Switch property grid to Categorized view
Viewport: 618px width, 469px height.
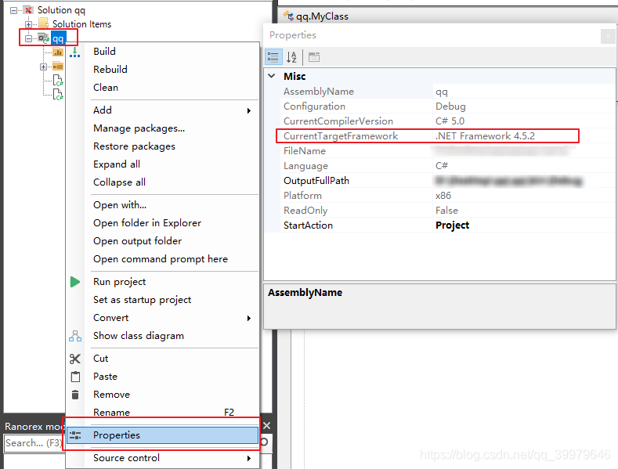[x=273, y=57]
